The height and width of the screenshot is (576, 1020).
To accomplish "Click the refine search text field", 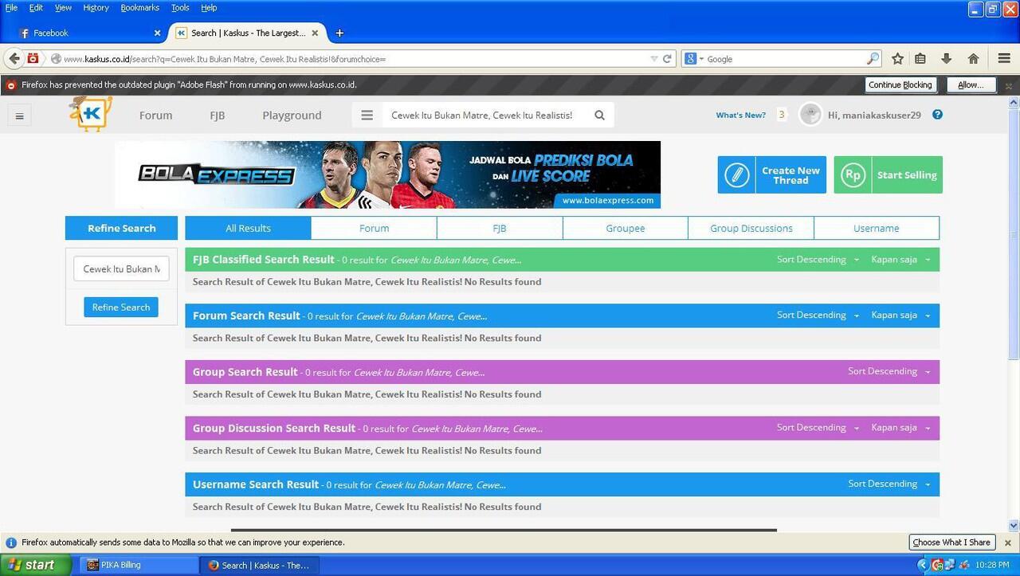I will click(121, 268).
